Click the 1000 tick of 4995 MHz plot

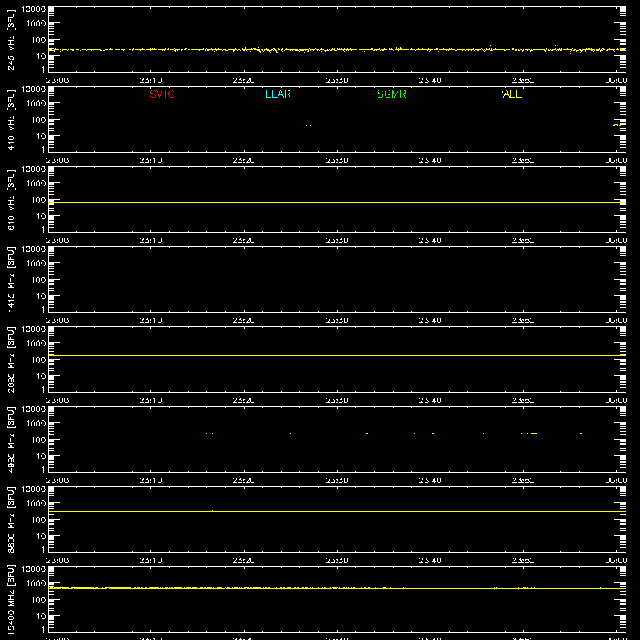(36, 424)
